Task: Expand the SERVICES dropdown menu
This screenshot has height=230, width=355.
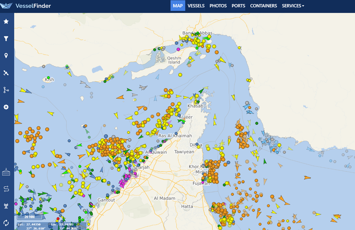Action: [293, 6]
